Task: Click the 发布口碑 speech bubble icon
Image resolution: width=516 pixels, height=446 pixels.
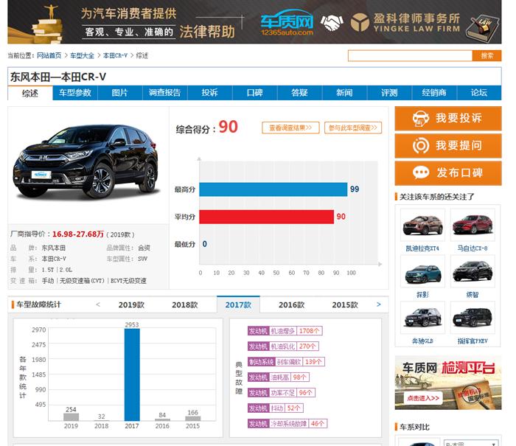Action: pyautogui.click(x=421, y=173)
